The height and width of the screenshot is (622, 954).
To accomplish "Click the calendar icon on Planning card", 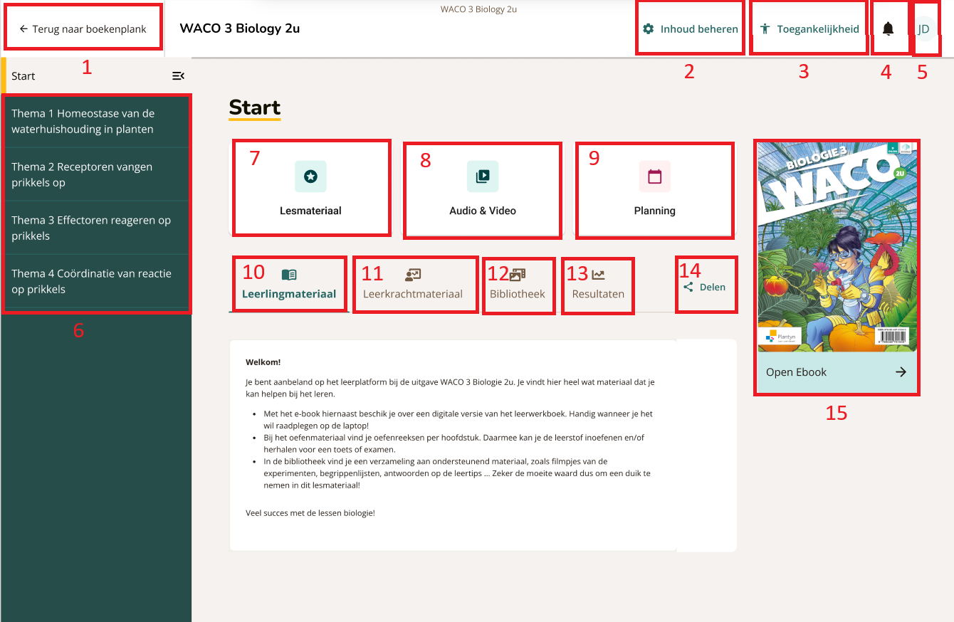I will pos(655,176).
